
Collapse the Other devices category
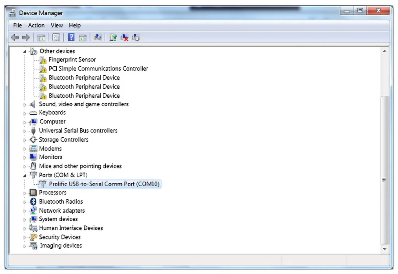[25, 51]
